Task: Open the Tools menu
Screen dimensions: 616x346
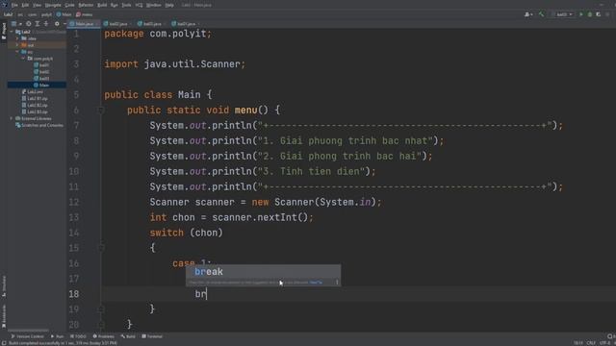Action: [126, 5]
